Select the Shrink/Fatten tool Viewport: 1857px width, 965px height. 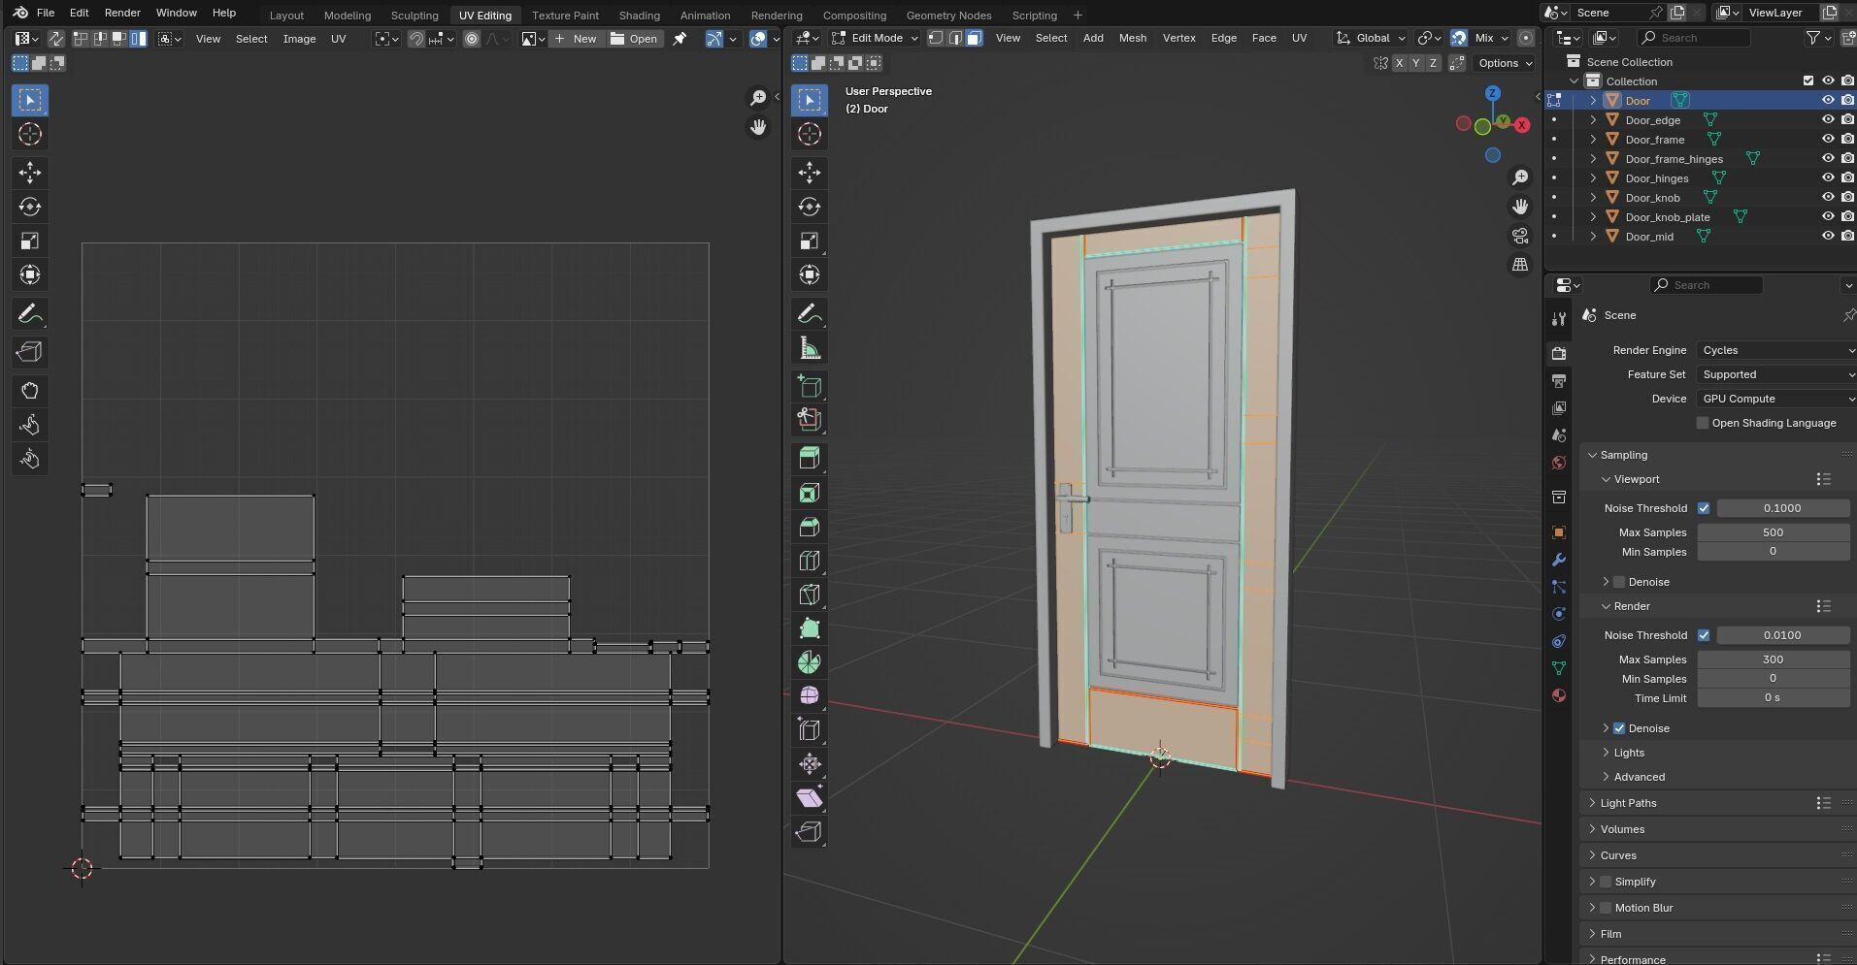810,764
